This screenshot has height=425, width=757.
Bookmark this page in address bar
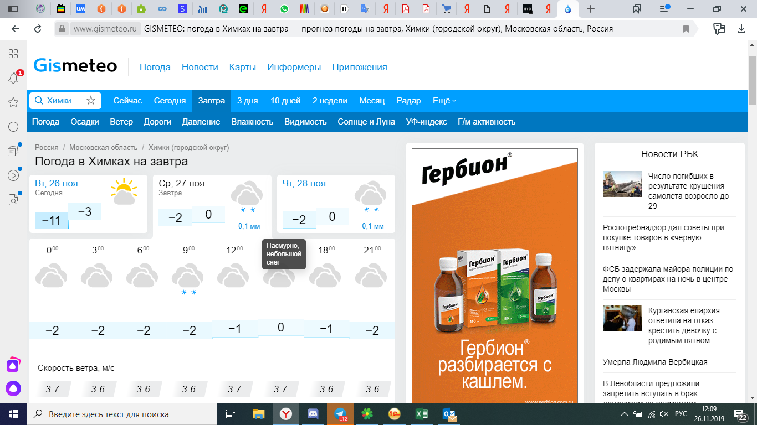tap(686, 29)
